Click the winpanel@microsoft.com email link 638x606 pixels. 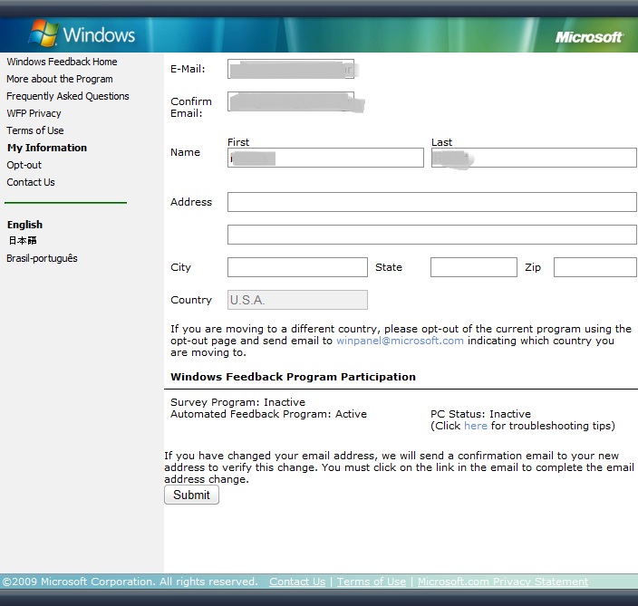click(x=400, y=341)
